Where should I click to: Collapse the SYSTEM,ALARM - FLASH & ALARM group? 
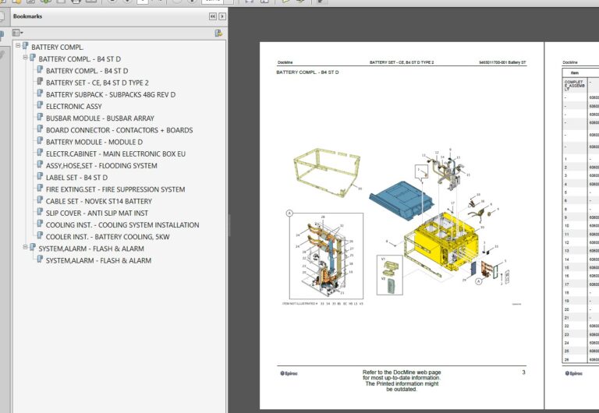[x=25, y=247]
